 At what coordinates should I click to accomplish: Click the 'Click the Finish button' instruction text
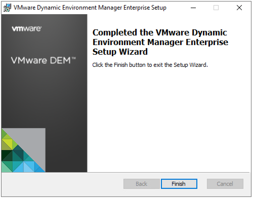(150, 65)
